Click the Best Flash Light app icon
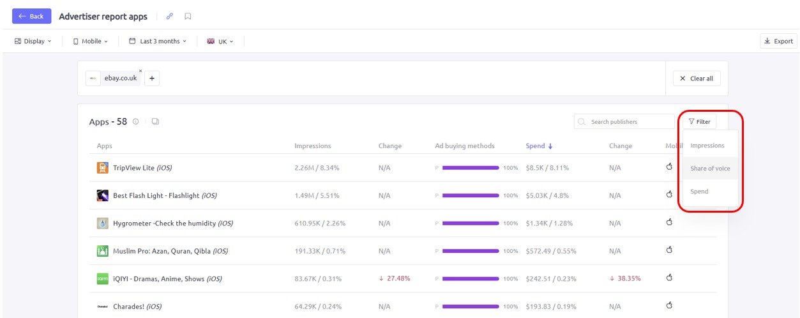Viewport: 800px width, 318px height. (102, 195)
